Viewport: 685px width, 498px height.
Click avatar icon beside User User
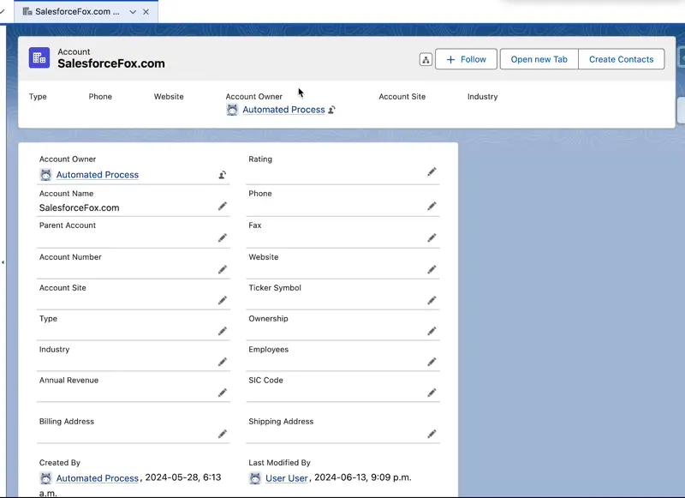(x=255, y=478)
